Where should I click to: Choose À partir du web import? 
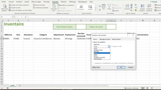point(15,8)
